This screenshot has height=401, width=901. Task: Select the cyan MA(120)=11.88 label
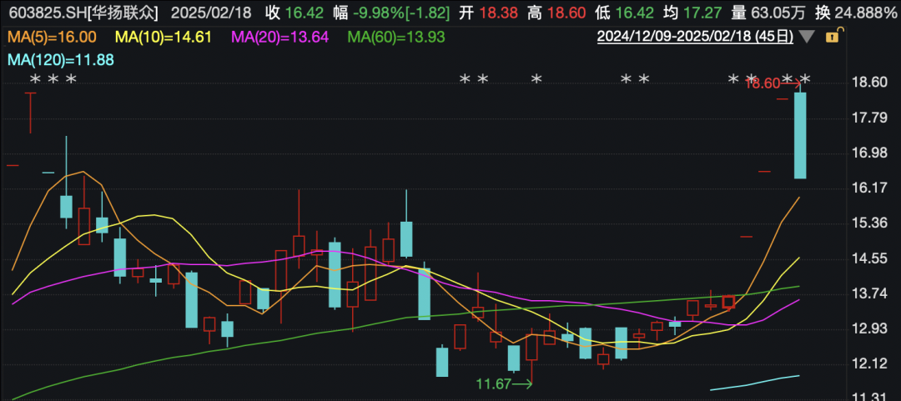coord(60,60)
